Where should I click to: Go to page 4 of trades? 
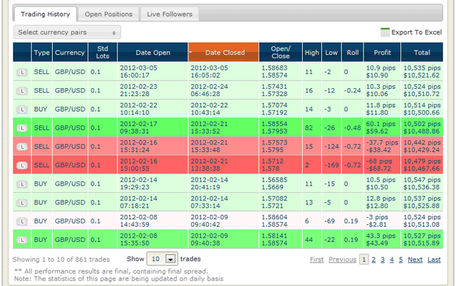point(392,260)
